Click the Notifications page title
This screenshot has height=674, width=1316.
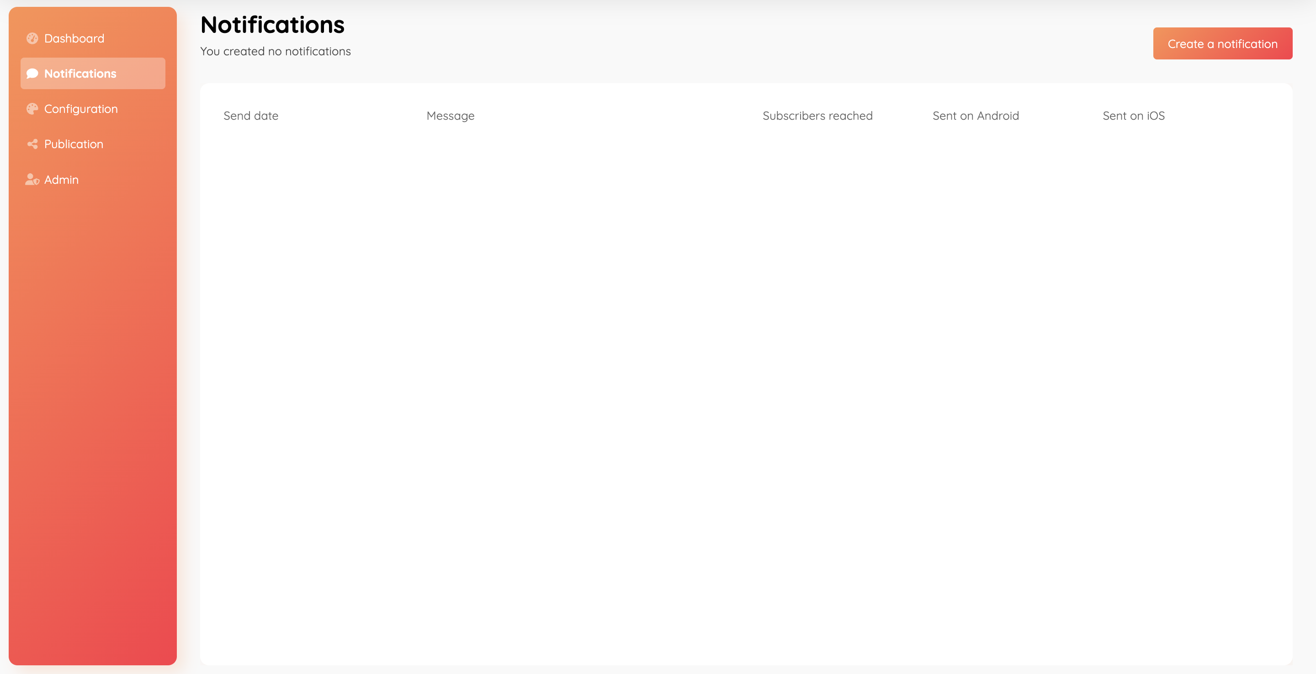click(272, 25)
